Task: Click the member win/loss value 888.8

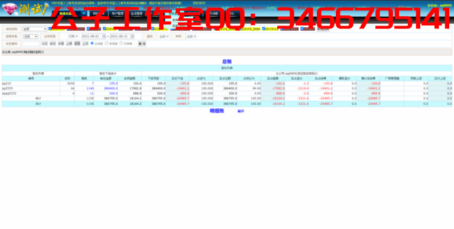Action: coord(137,93)
